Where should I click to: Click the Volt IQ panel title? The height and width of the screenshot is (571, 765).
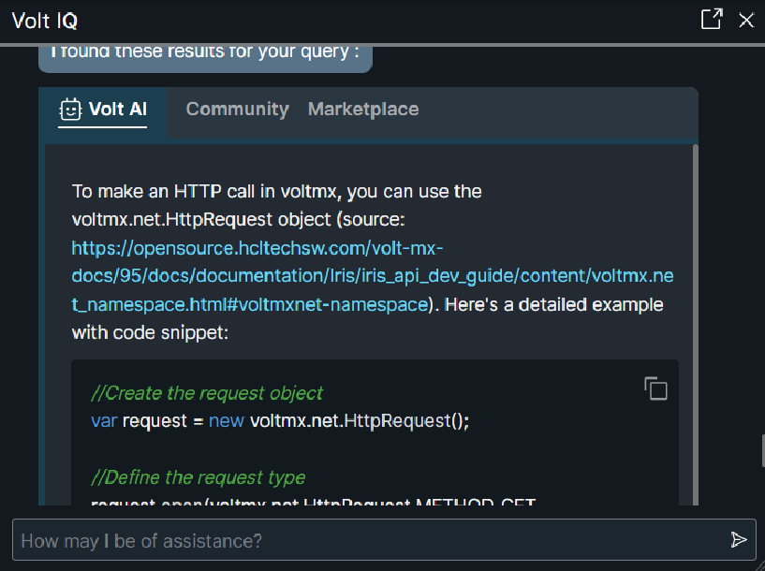coord(43,21)
